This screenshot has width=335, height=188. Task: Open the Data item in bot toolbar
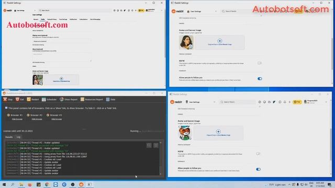tap(110, 99)
